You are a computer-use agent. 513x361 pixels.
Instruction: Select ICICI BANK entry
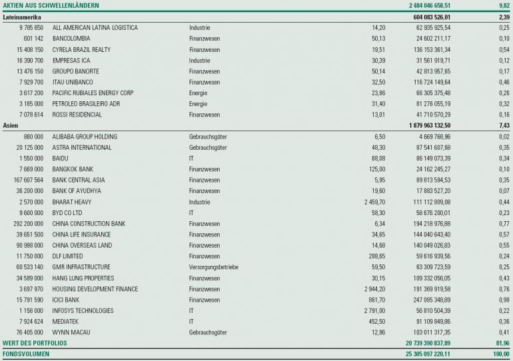[66, 300]
